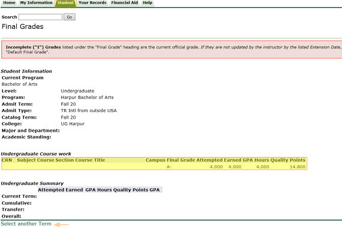
Task: Click Academic Standing label
Action: (26, 137)
